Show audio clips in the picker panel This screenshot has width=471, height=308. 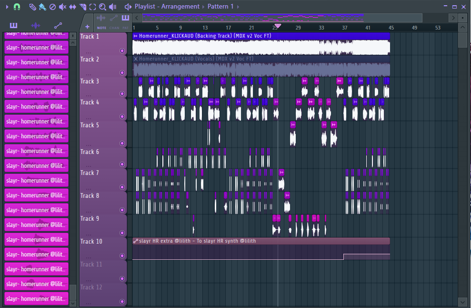35,26
